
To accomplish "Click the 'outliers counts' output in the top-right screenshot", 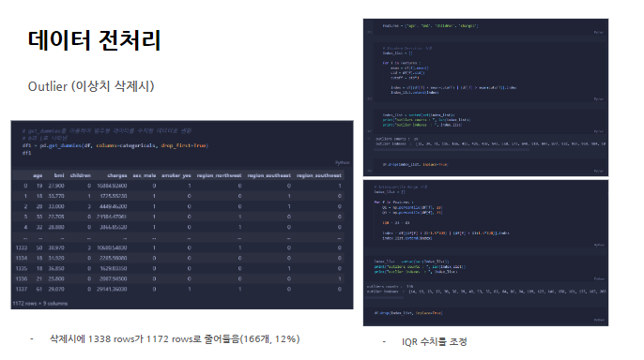I will 396,139.
